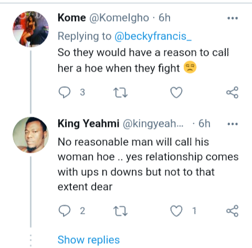The width and height of the screenshot is (252, 248).
Task: Expand thread with Show replies
Action: [89, 240]
